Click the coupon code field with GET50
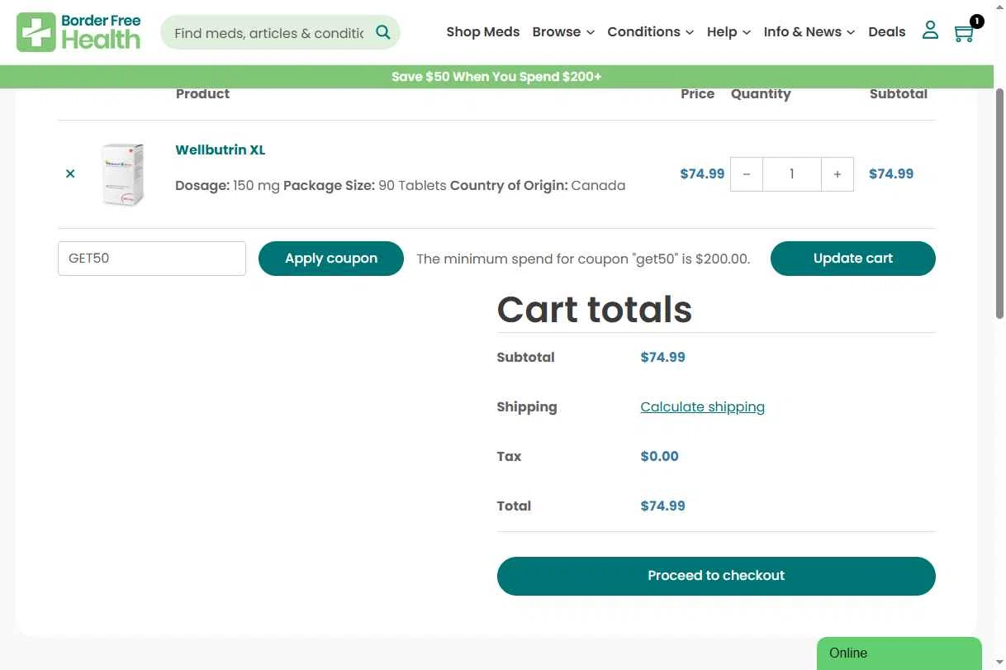Screen dimensions: 1006x670 click(x=152, y=259)
